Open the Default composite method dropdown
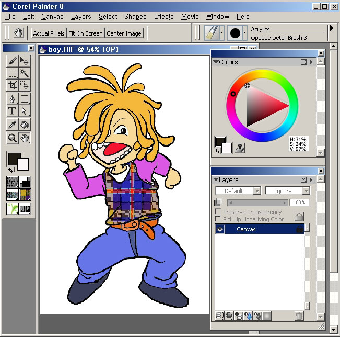This screenshot has height=337, width=340. 238,191
